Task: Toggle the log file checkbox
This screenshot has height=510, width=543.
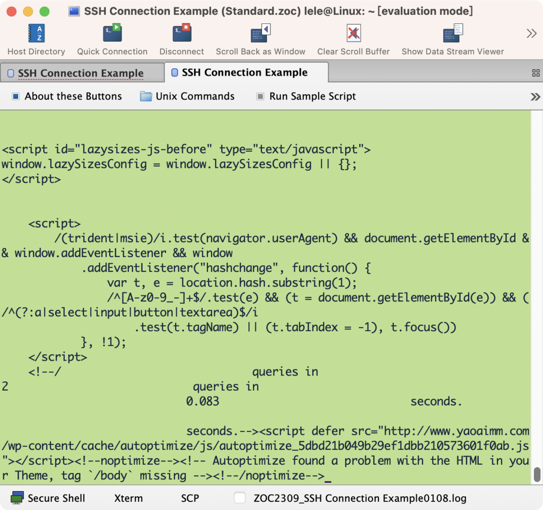Action: click(x=240, y=498)
